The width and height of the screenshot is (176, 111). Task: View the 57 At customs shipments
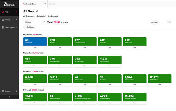[x=110, y=85]
